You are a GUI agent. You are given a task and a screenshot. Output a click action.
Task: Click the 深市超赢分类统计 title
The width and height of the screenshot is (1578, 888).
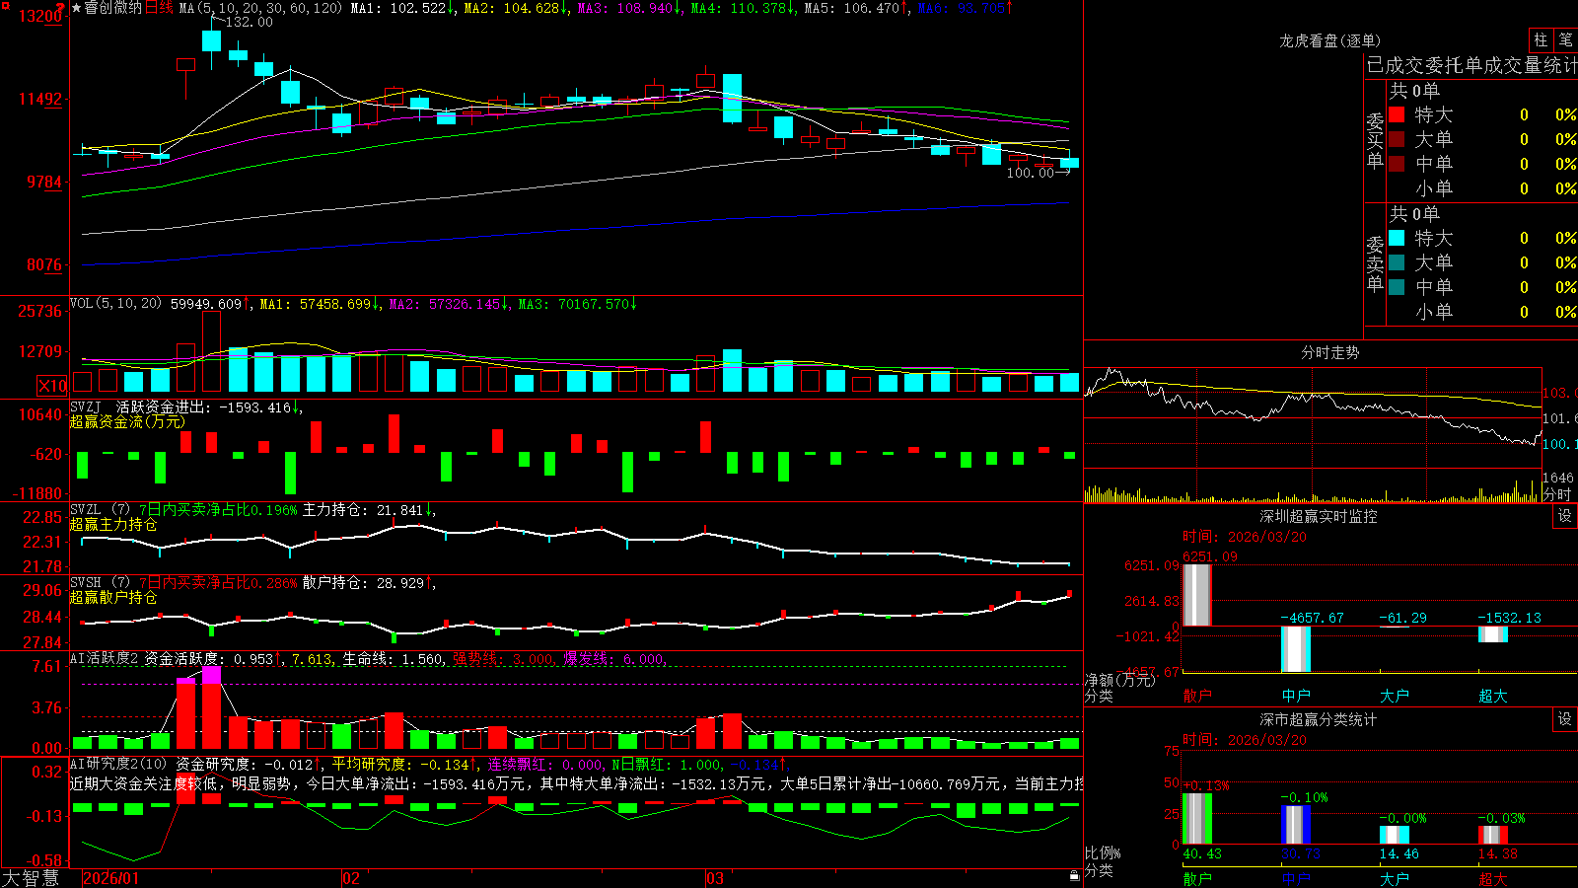(x=1319, y=719)
